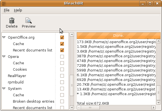Viewport: 162px width, 111px height.
Task: Minimize the BleachBit window
Action: pyautogui.click(x=143, y=3)
